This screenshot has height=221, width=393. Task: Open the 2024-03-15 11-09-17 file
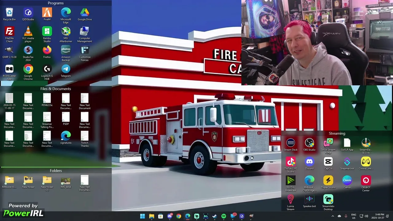point(10,102)
